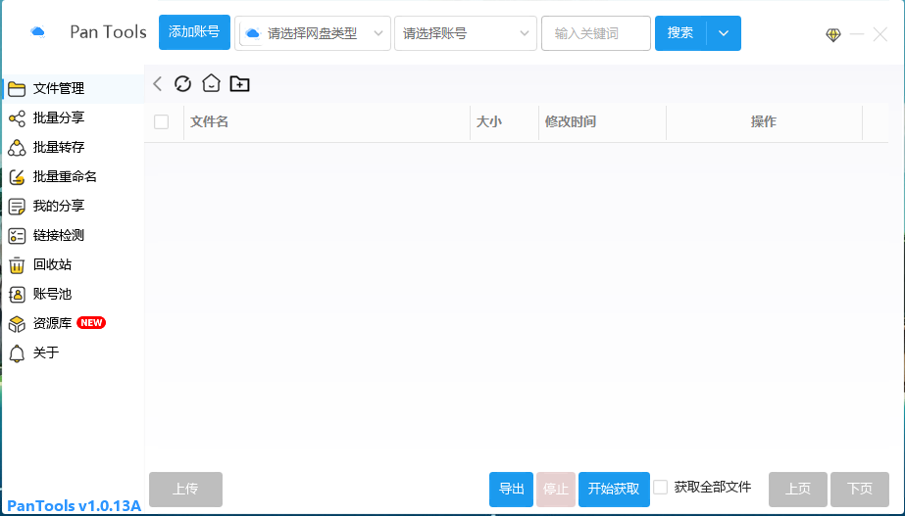Click the 批量重命名 rename icon

(17, 177)
